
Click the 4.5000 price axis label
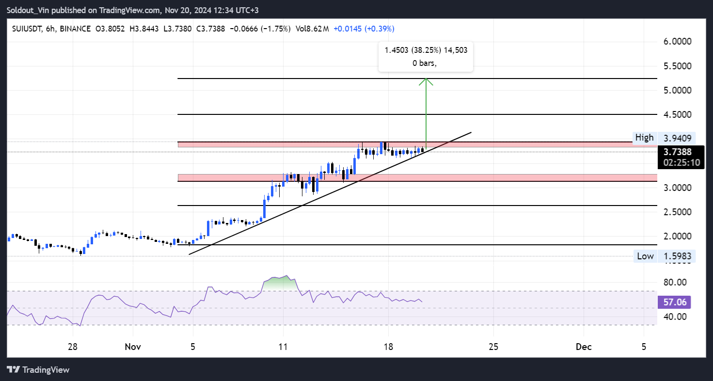point(677,115)
